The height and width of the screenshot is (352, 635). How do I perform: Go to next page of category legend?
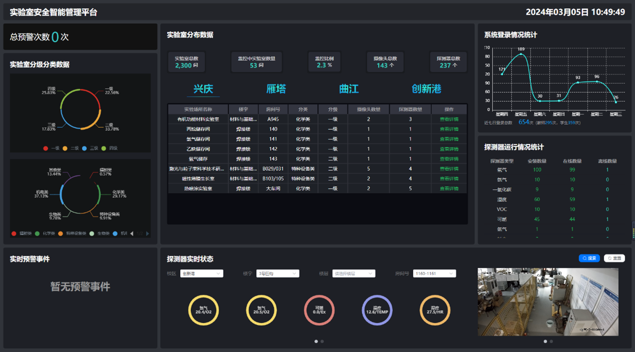[147, 233]
